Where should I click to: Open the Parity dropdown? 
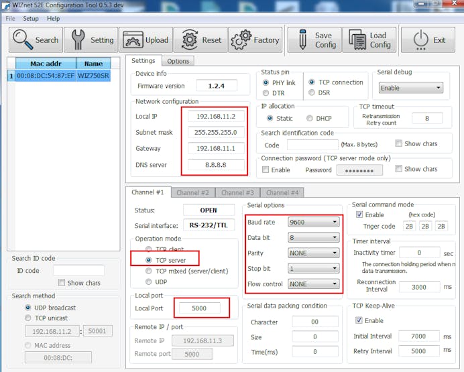point(313,253)
